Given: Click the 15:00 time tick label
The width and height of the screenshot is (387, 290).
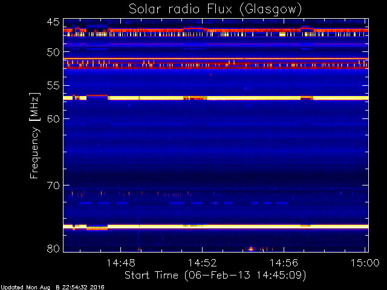Looking at the screenshot, I should point(365,263).
